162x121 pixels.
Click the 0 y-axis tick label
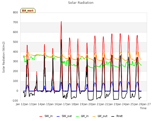(17, 91)
